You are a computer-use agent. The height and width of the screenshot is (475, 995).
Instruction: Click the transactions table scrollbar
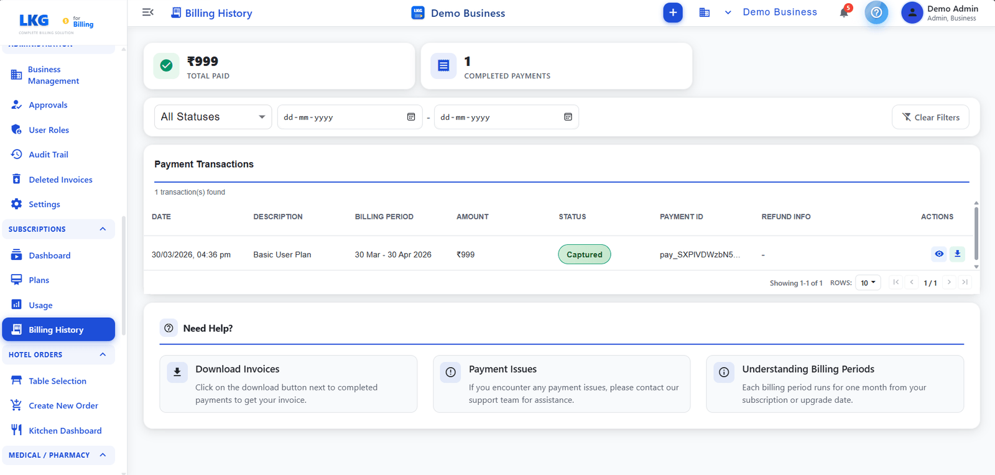tap(976, 234)
